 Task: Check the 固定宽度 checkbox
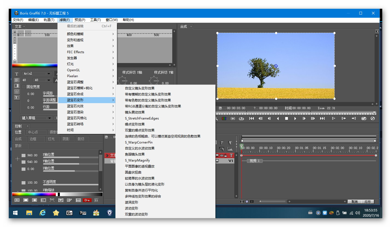pos(24,87)
